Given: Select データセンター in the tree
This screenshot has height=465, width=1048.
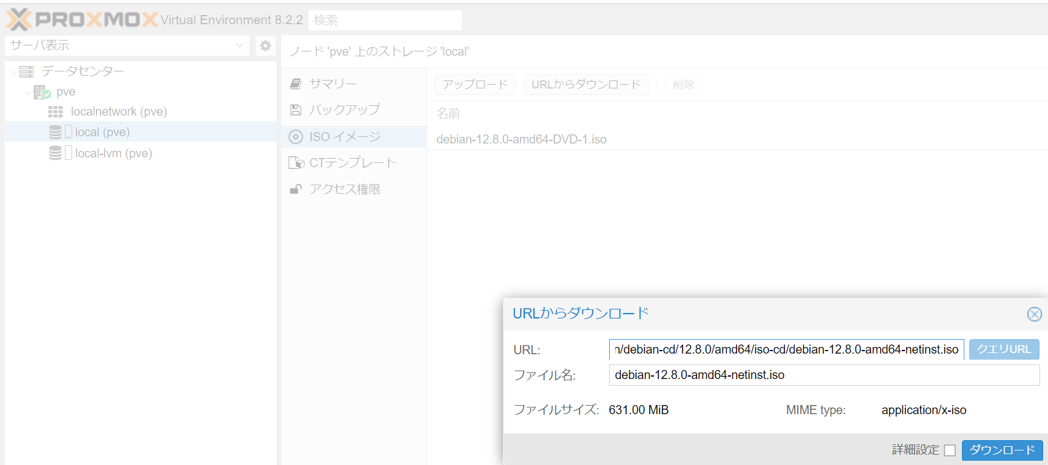Looking at the screenshot, I should (83, 71).
